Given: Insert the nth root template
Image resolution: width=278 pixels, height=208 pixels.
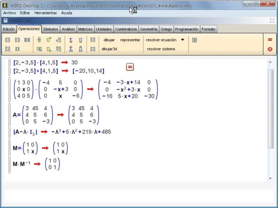Looking at the screenshot, I should (58, 49).
